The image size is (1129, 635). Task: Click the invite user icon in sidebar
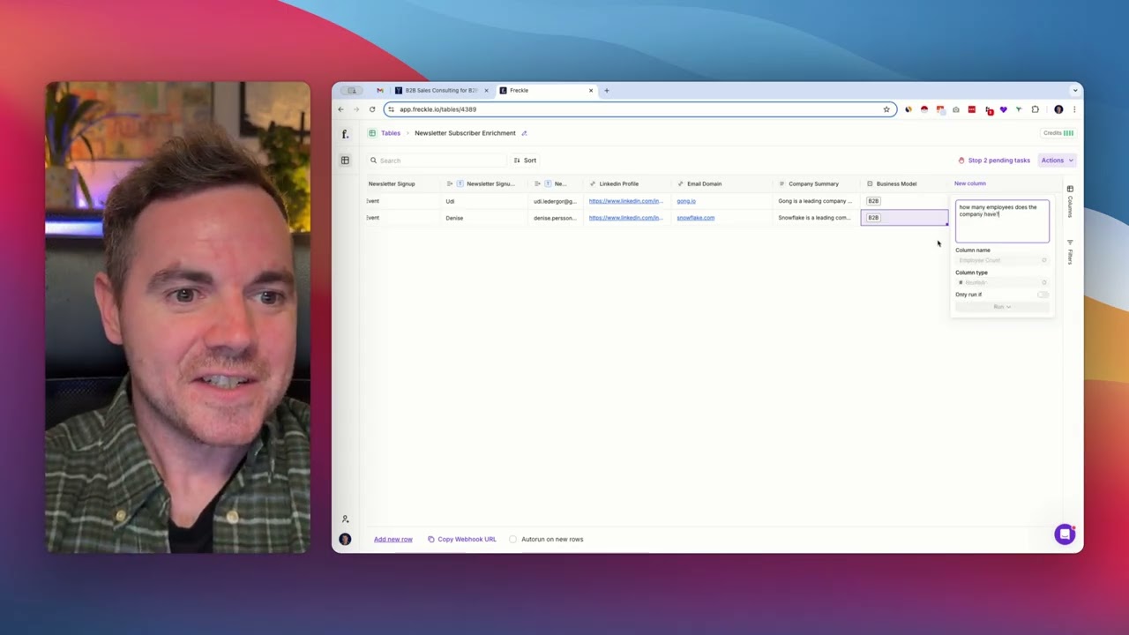345,519
